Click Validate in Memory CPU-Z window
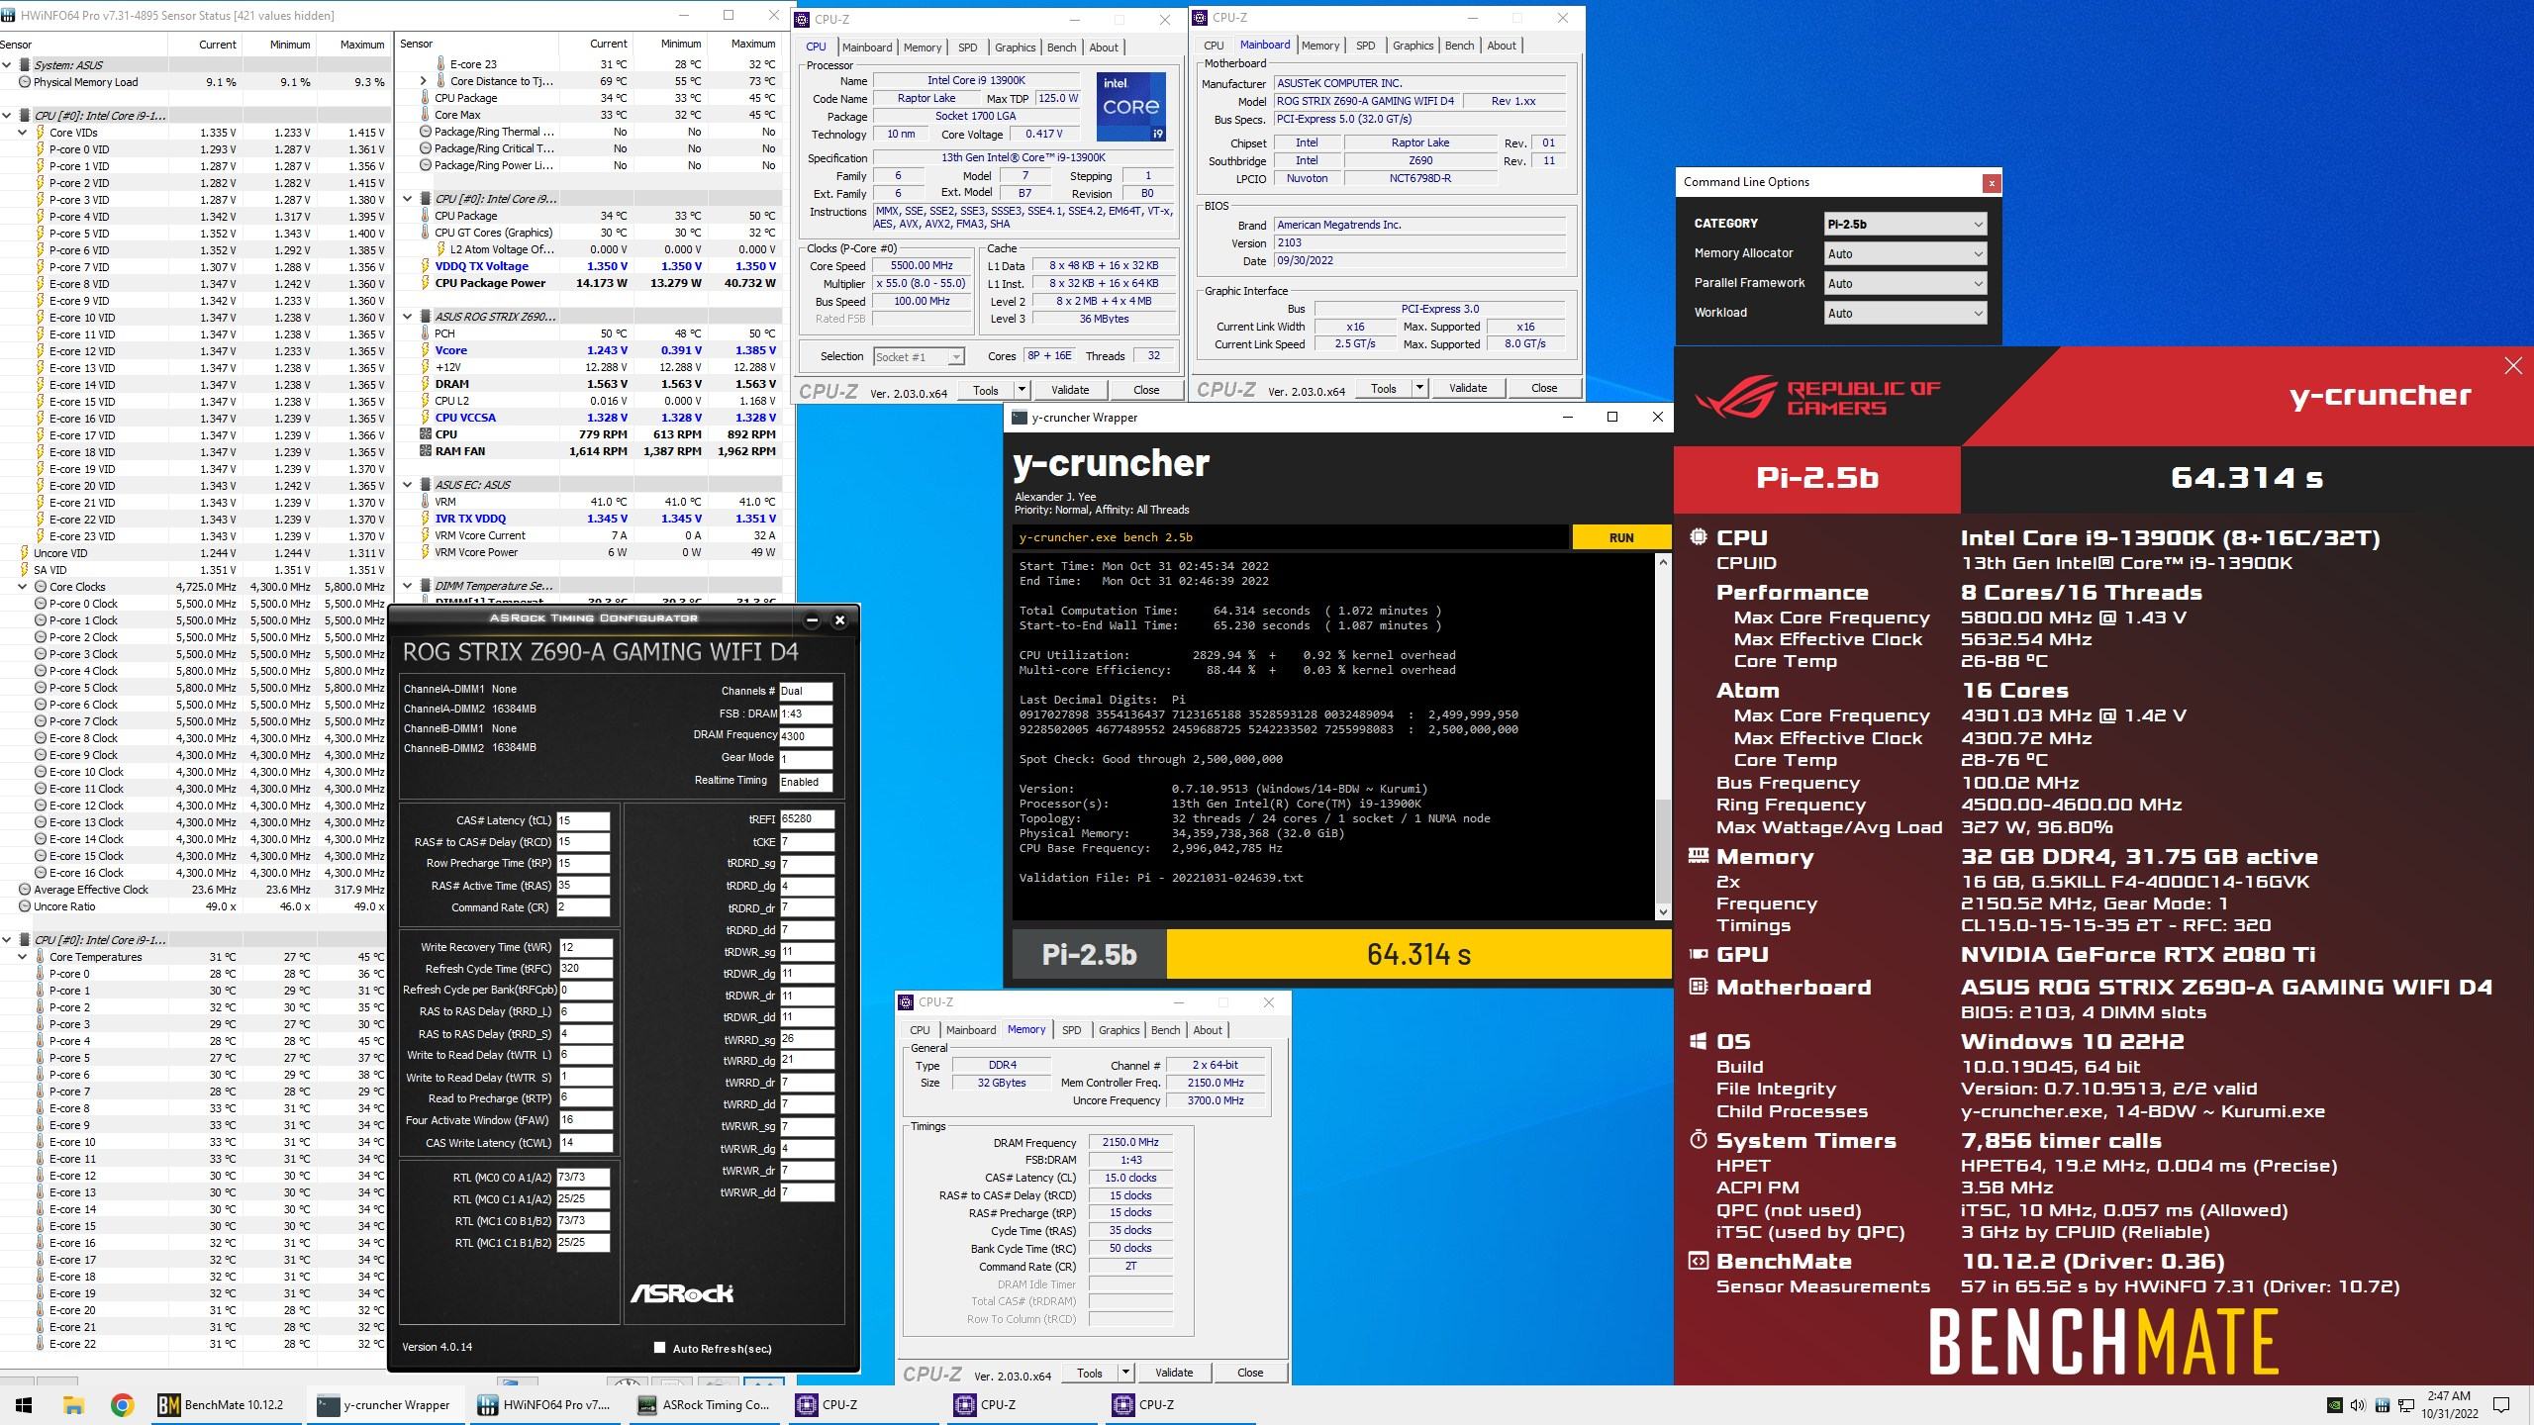 click(1173, 1373)
